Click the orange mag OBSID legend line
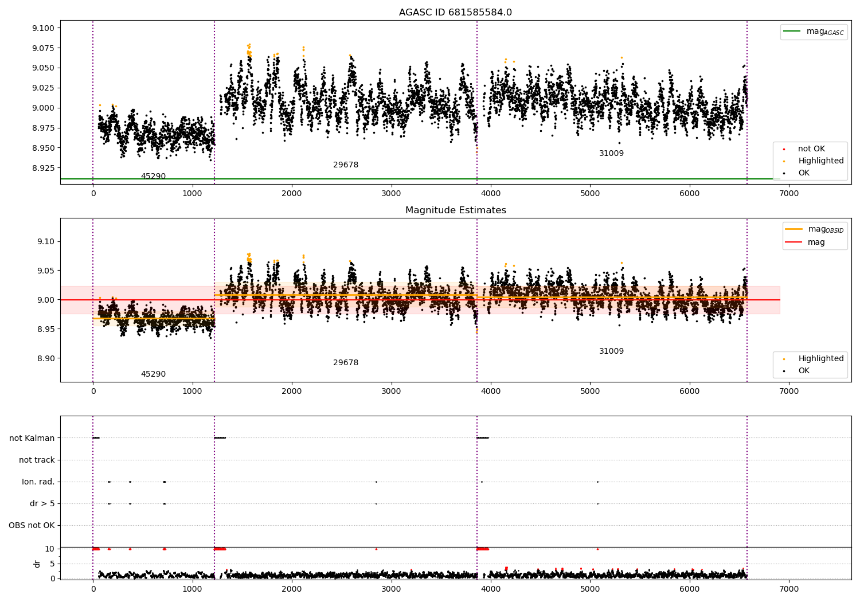This screenshot has height=602, width=860. coord(793,229)
